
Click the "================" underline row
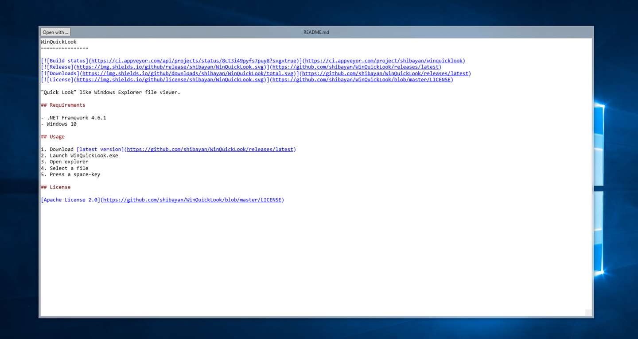(x=65, y=48)
